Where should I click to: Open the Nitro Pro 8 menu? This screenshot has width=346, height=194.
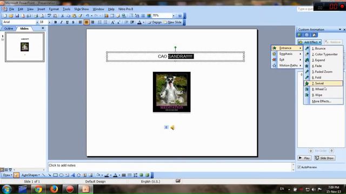point(125,9)
